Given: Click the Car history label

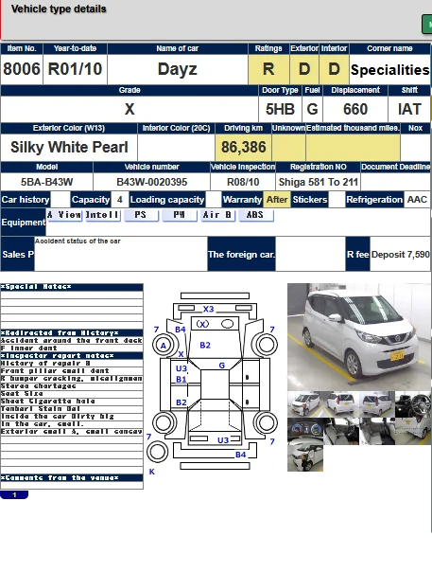Looking at the screenshot, I should click(26, 200).
